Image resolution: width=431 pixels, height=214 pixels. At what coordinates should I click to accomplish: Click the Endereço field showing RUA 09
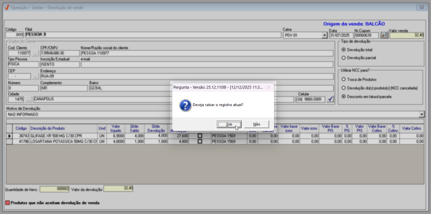[x=187, y=77]
